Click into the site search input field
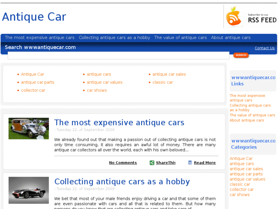Viewport: 278px width, 209px height. coord(119,56)
